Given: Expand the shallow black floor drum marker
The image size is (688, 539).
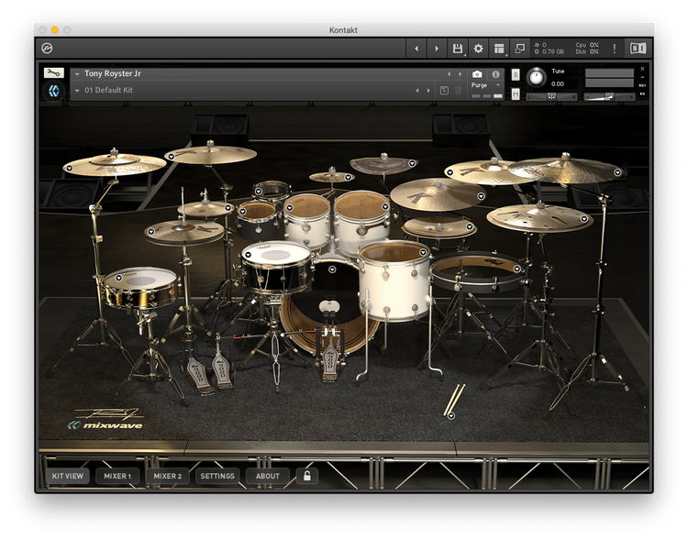Looking at the screenshot, I should point(517,269).
